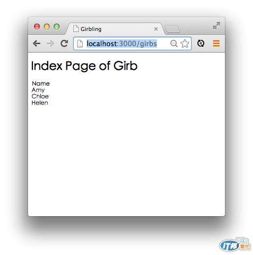
Task: Open the zoom magnifier icon in address bar
Action: [x=174, y=44]
